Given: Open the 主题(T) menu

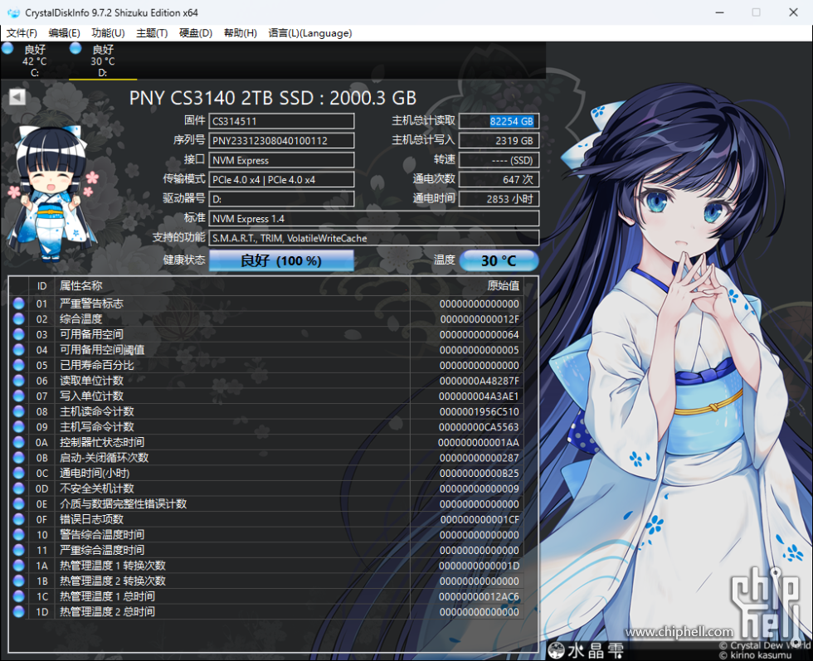Looking at the screenshot, I should (152, 33).
